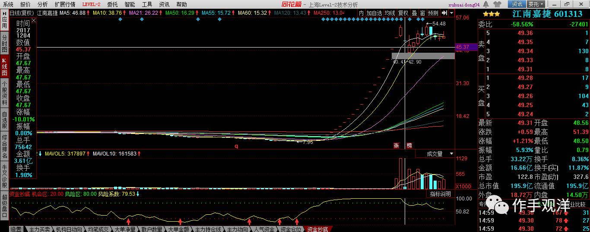
Task: Select the 综合排名 sidebar tab
Action: pyautogui.click(x=4, y=146)
